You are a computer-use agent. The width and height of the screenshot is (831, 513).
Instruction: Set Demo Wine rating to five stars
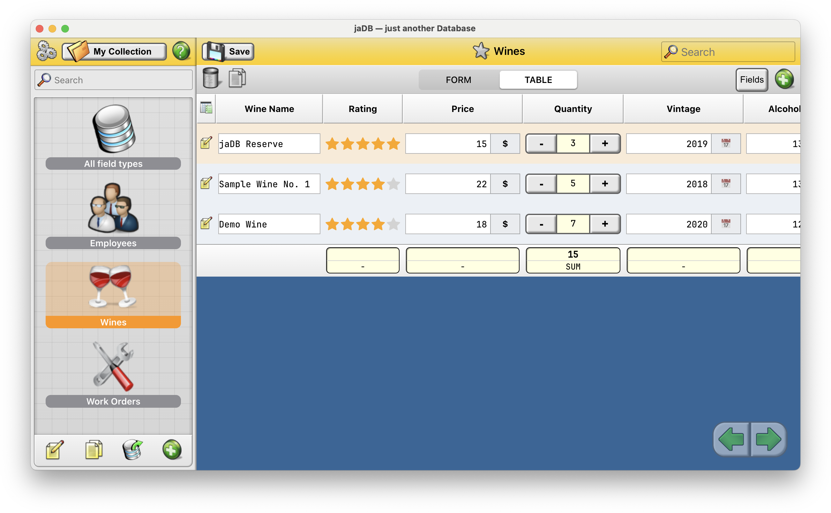click(393, 224)
